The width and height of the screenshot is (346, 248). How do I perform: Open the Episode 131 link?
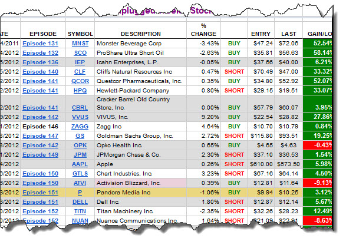41,44
